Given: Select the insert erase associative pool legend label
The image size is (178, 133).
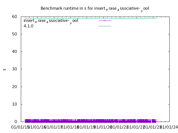Looking at the screenshot, I should pos(51,21).
